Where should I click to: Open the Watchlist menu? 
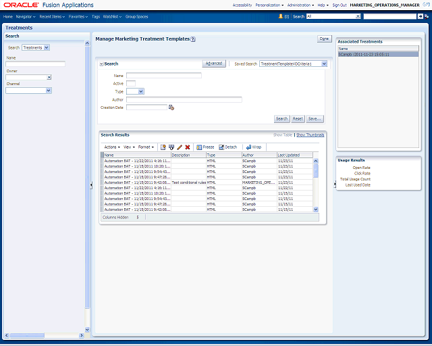[x=112, y=17]
